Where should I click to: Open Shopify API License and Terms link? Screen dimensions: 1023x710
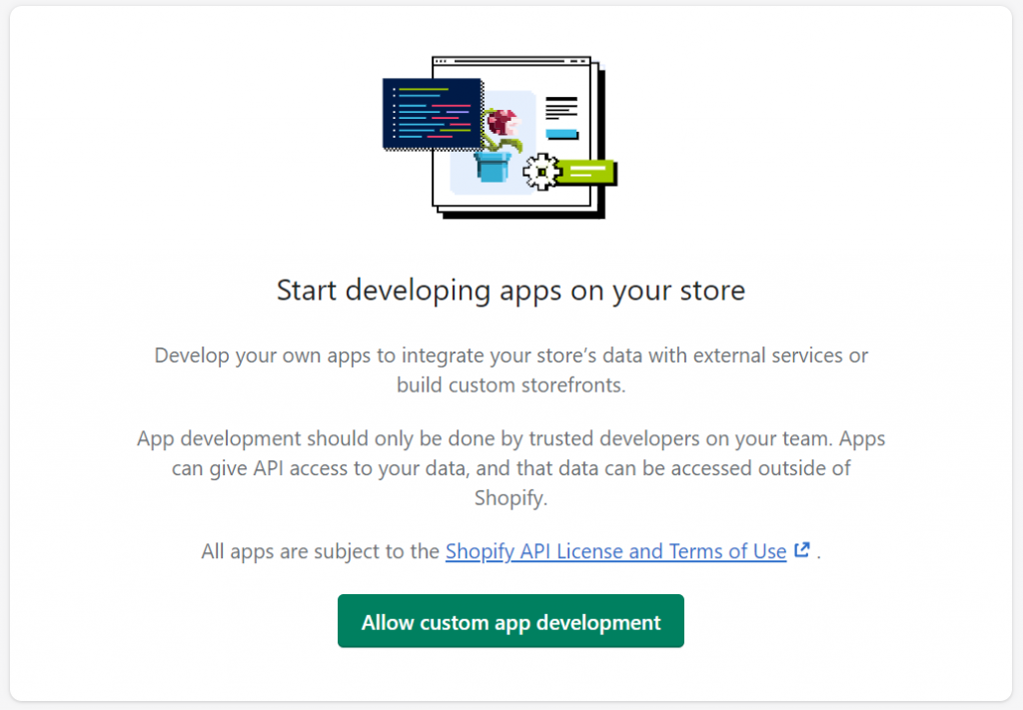coord(615,551)
